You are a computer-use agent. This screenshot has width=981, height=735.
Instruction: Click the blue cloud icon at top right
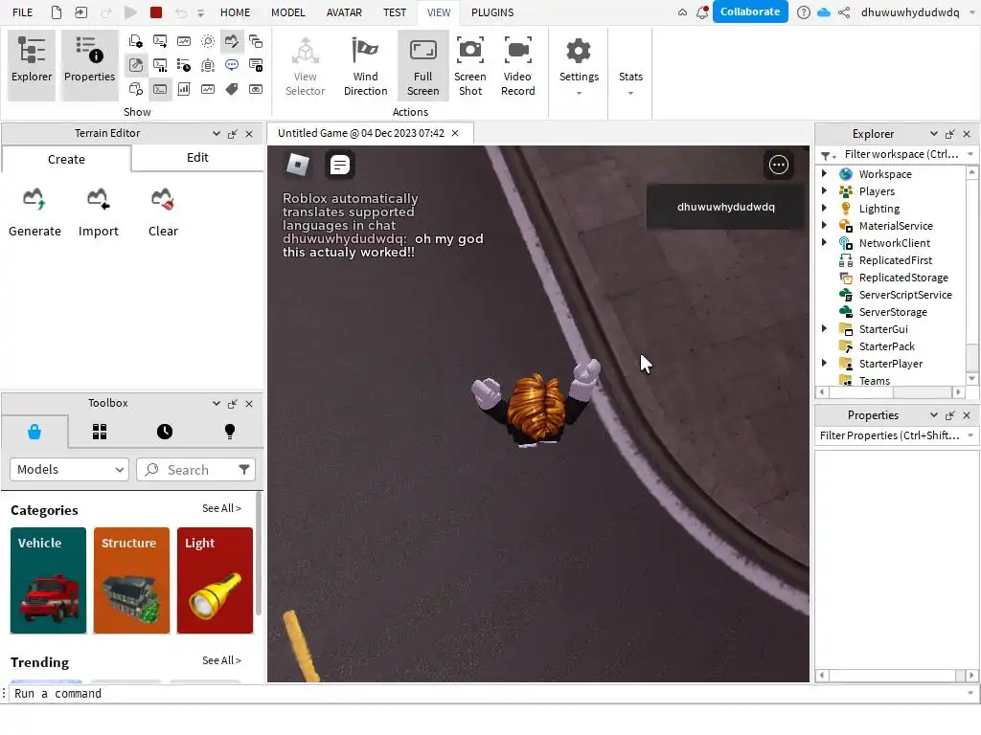[x=824, y=12]
